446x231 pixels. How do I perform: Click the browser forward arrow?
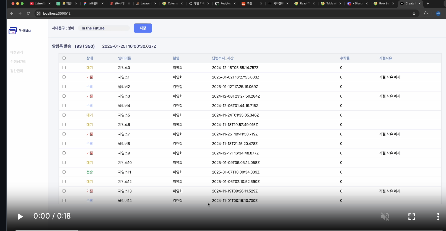tap(20, 13)
